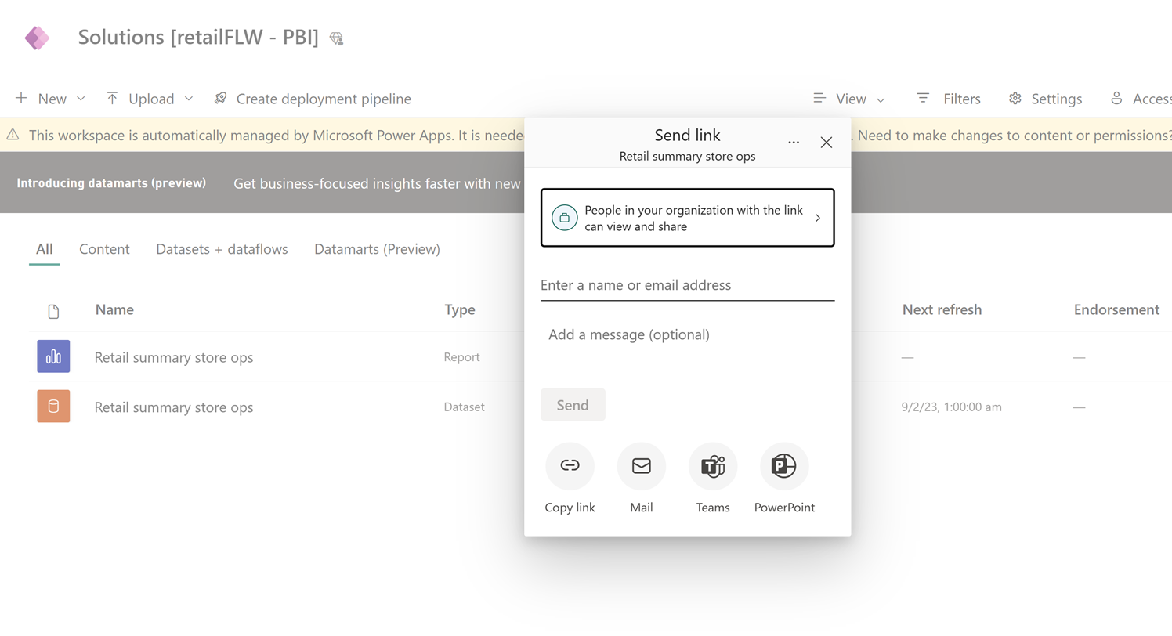Close the Send link dialog
This screenshot has height=636, width=1172.
point(827,143)
